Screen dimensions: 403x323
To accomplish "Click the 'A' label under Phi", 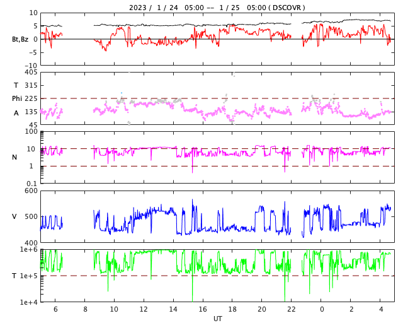I will (x=16, y=113).
